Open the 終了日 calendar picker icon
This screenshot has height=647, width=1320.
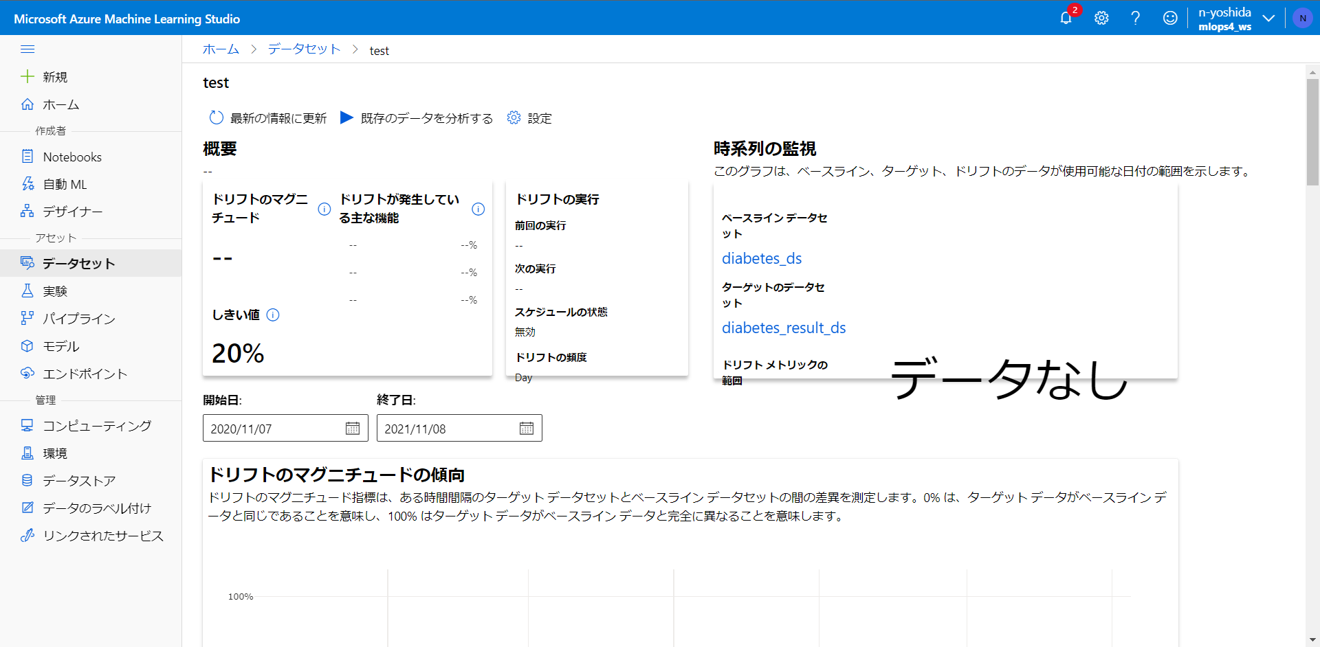[x=527, y=428]
